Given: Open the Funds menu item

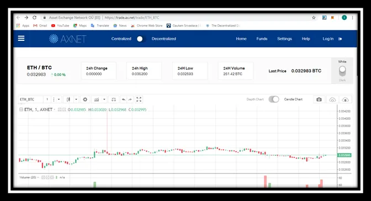Looking at the screenshot, I should (x=262, y=39).
